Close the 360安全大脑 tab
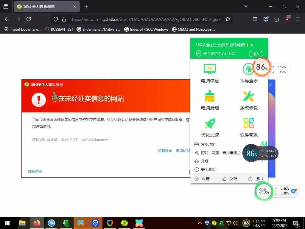The width and height of the screenshot is (305, 229). pos(75,7)
